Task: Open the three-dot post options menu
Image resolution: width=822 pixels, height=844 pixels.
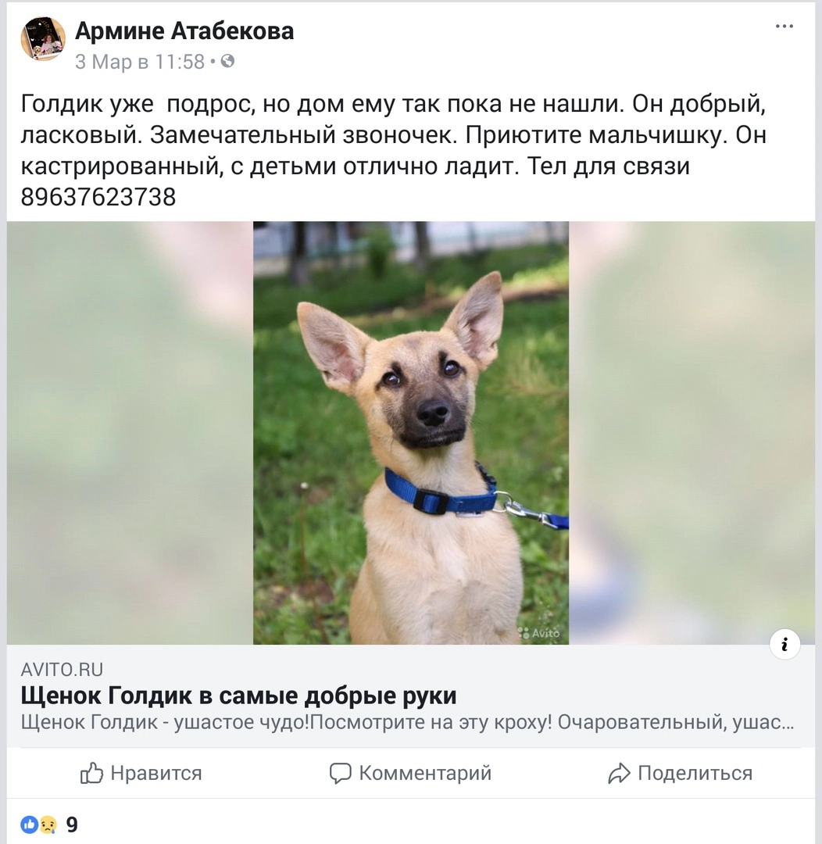Action: pos(784,27)
